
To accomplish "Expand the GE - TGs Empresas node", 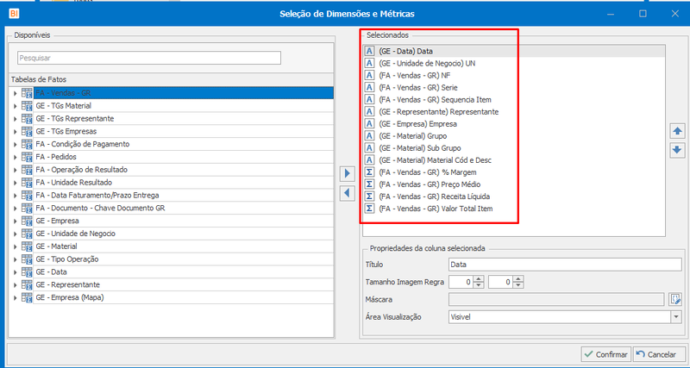I will click(15, 132).
